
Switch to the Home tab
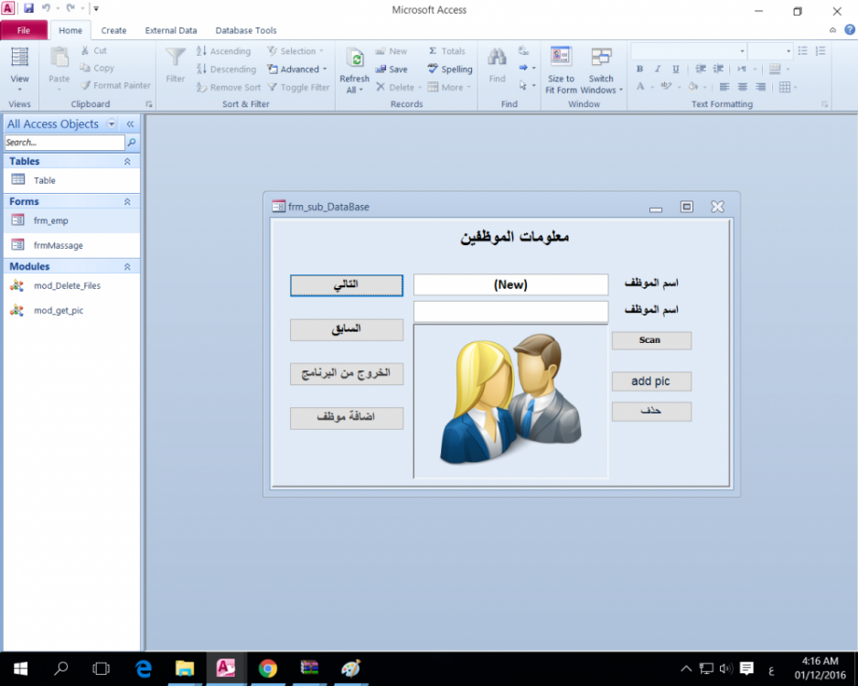coord(70,30)
